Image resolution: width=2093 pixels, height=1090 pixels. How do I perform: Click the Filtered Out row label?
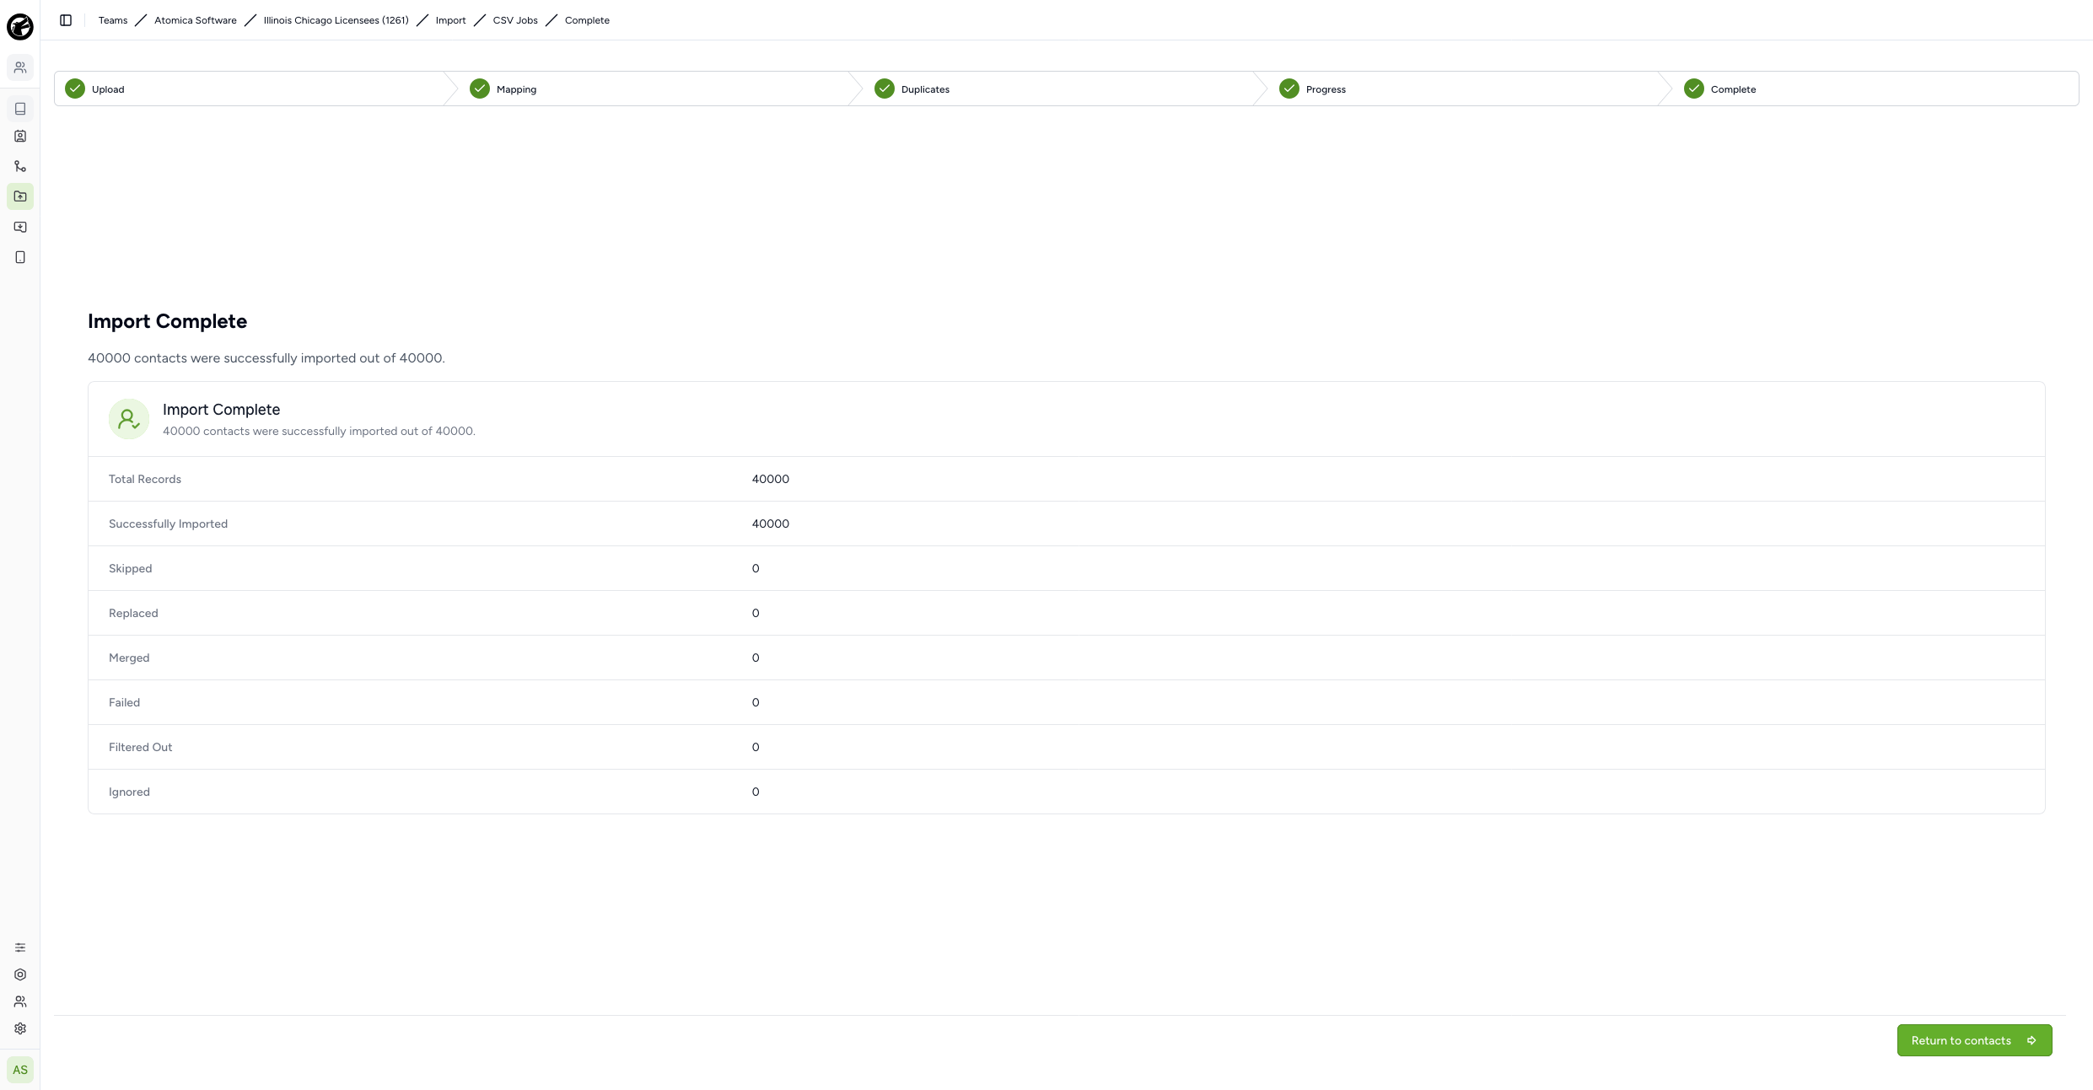tap(140, 747)
